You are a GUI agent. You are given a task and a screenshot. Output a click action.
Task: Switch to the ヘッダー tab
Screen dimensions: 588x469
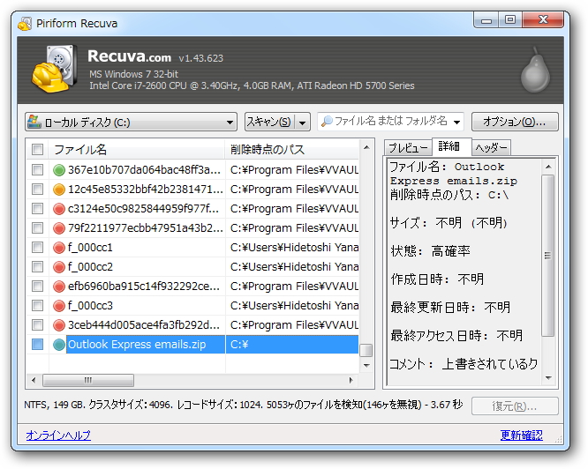pos(491,148)
